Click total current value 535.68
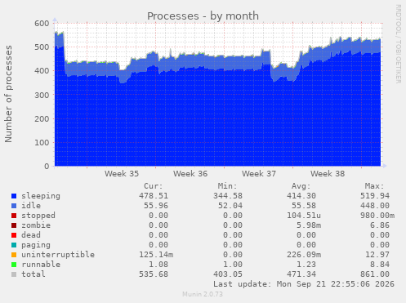The image size is (406, 303). (154, 274)
